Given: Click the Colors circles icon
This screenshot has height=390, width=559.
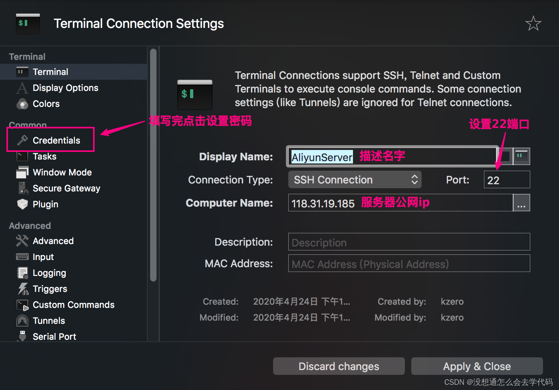Looking at the screenshot, I should (x=22, y=104).
